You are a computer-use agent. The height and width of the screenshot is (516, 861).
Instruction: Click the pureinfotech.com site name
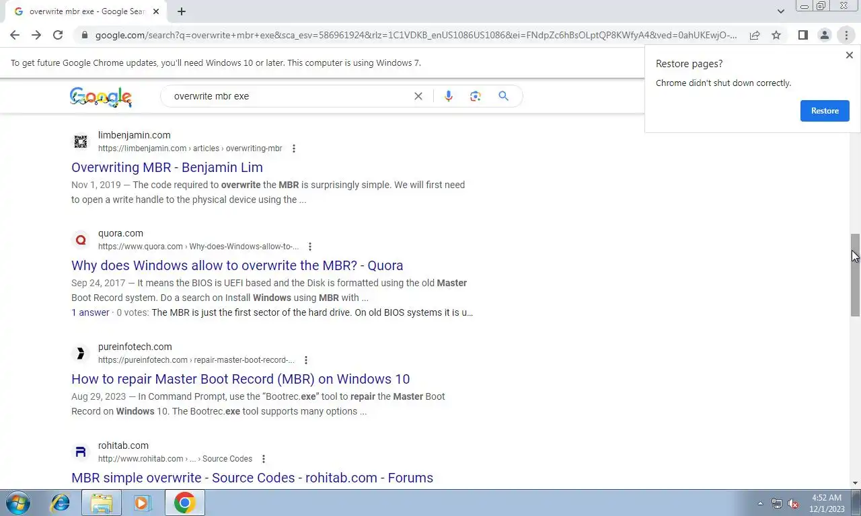[135, 347]
